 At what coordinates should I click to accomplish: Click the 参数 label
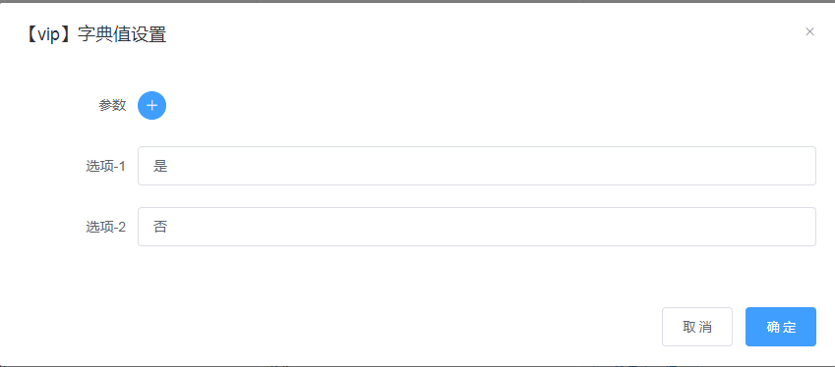click(x=112, y=105)
